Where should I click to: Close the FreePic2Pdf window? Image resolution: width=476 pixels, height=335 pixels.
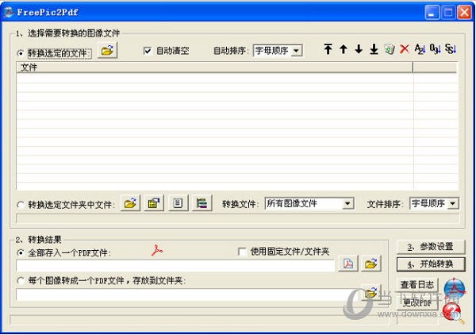pos(464,13)
